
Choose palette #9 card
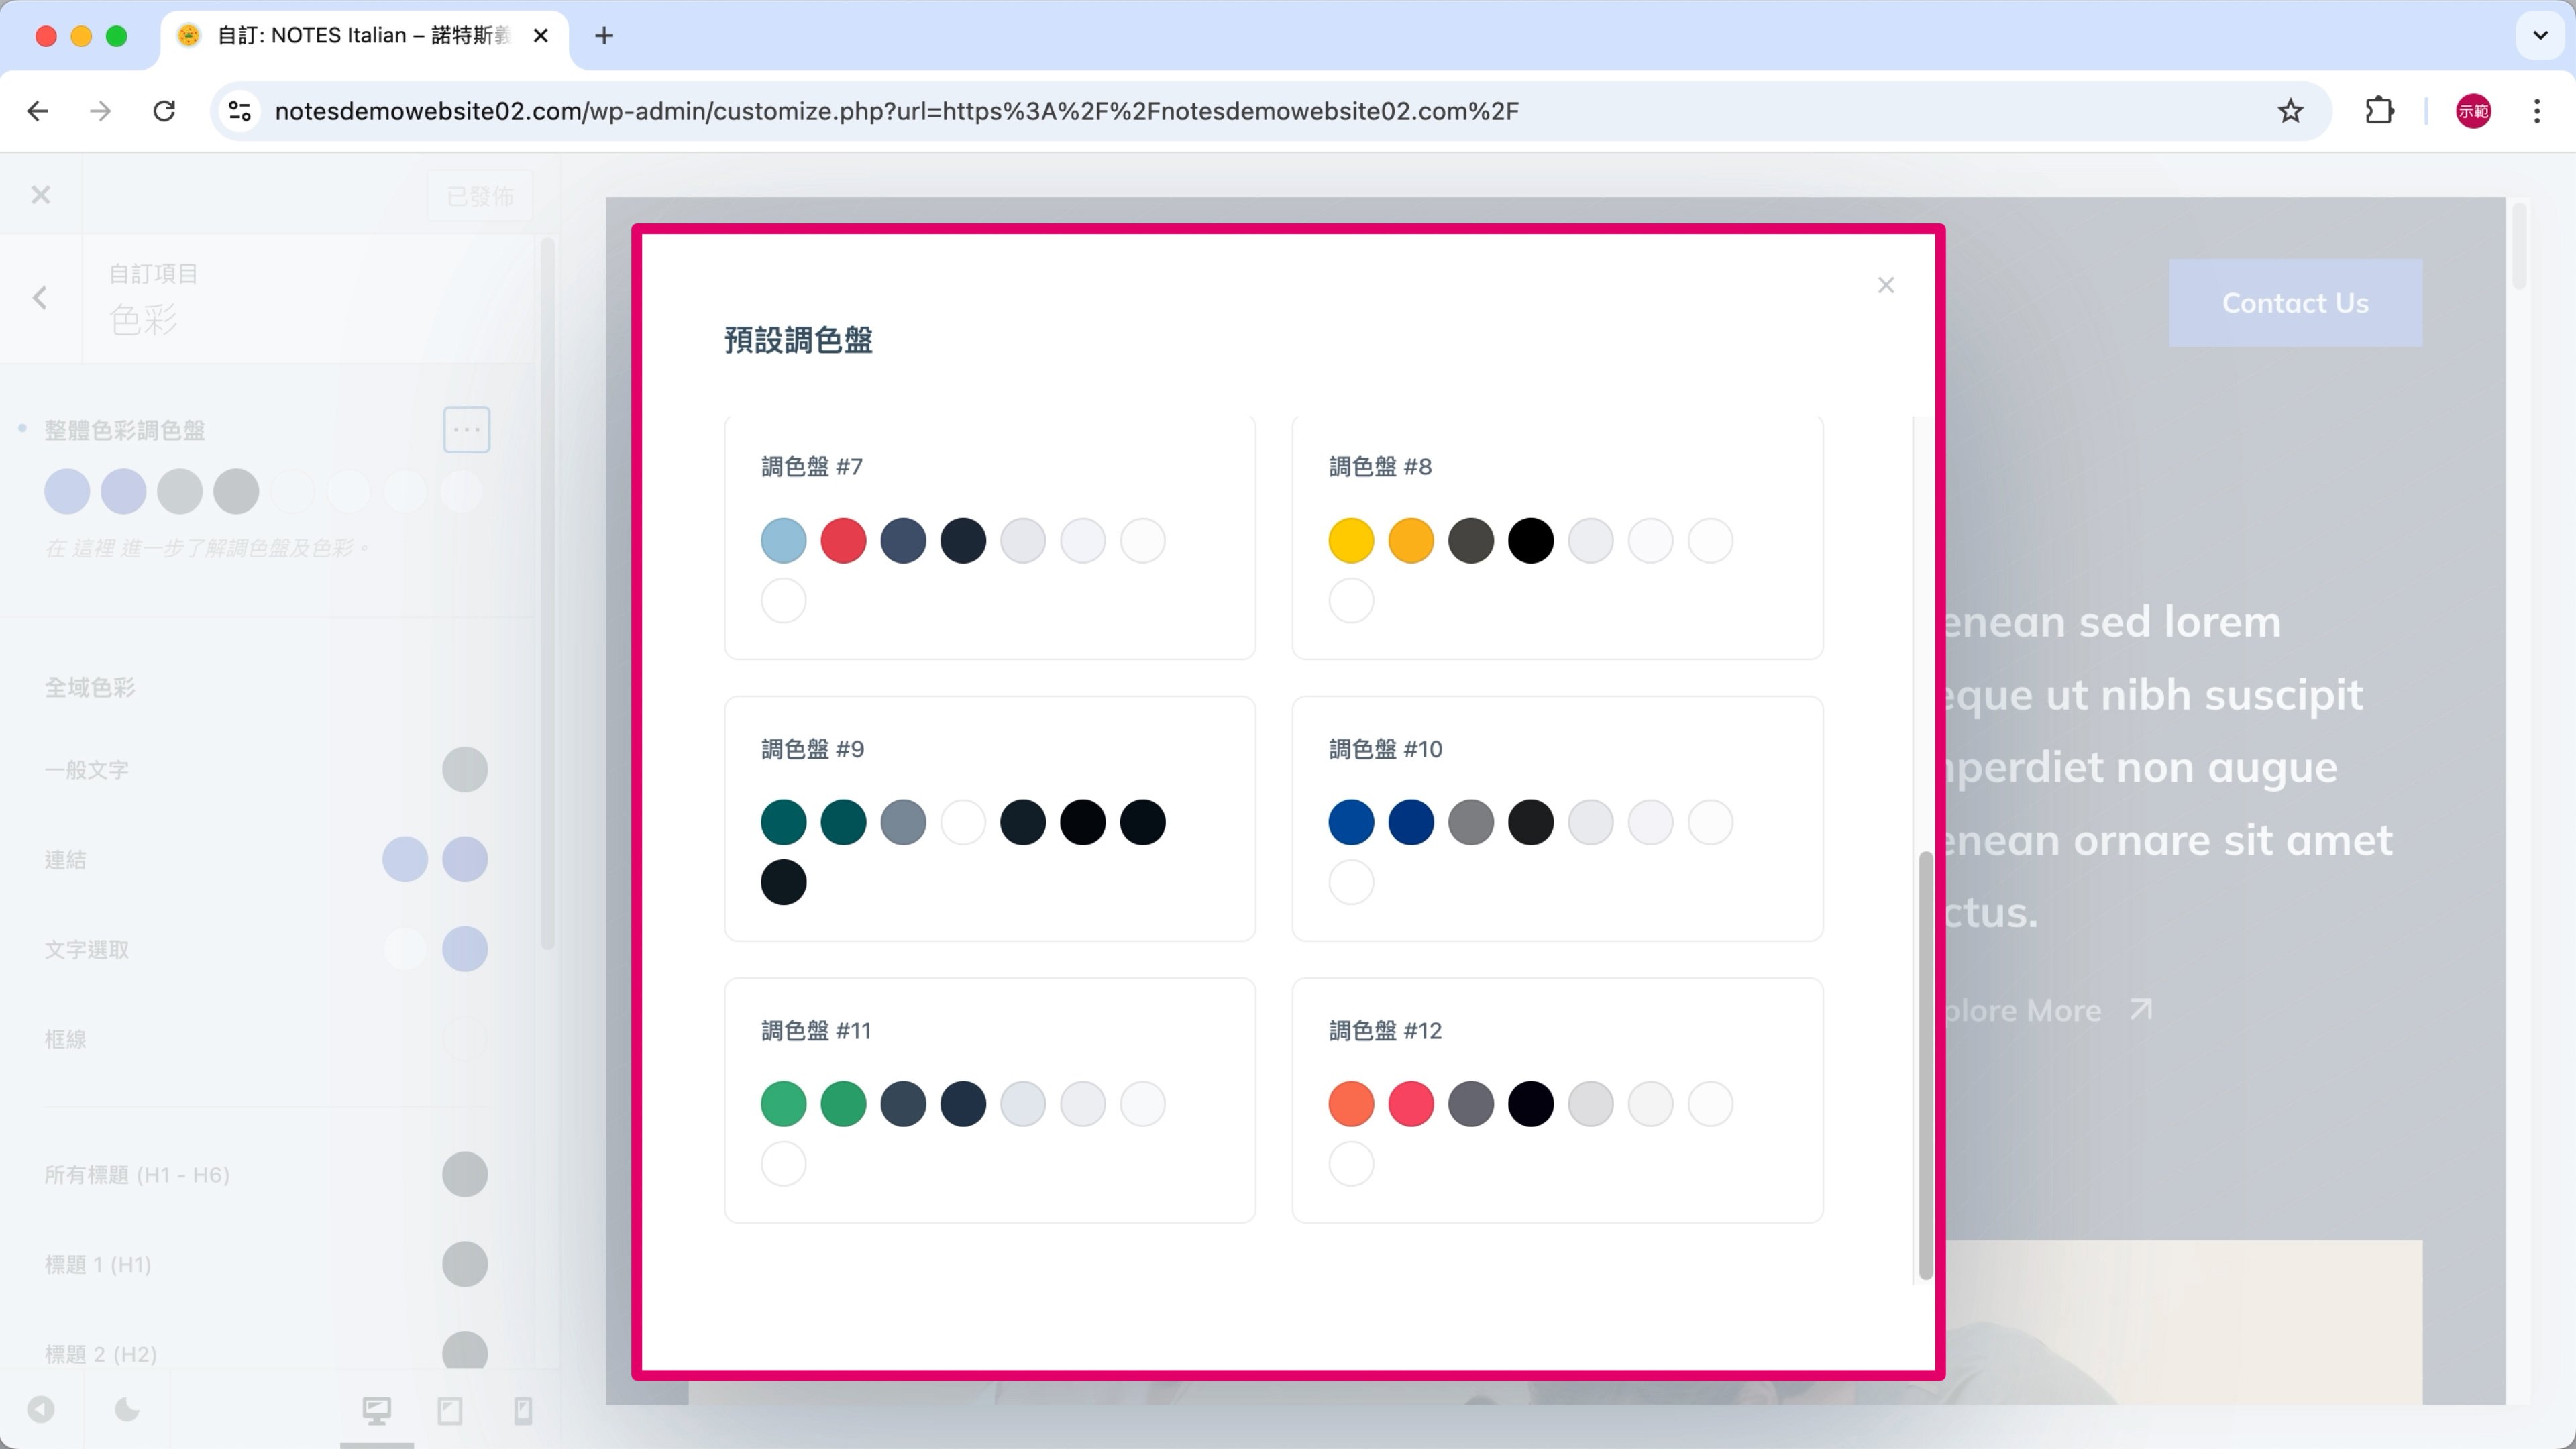tap(989, 818)
